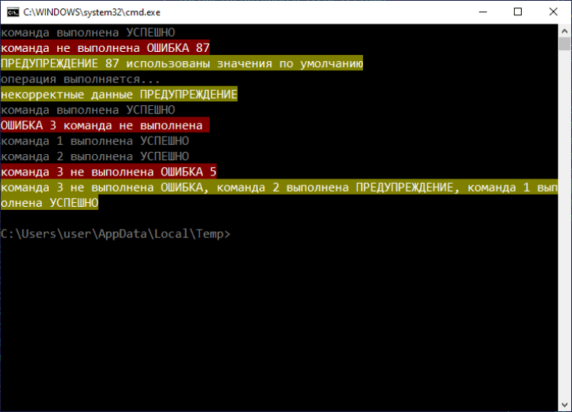
Task: Open the cmd.exe system menu icon
Action: click(12, 12)
